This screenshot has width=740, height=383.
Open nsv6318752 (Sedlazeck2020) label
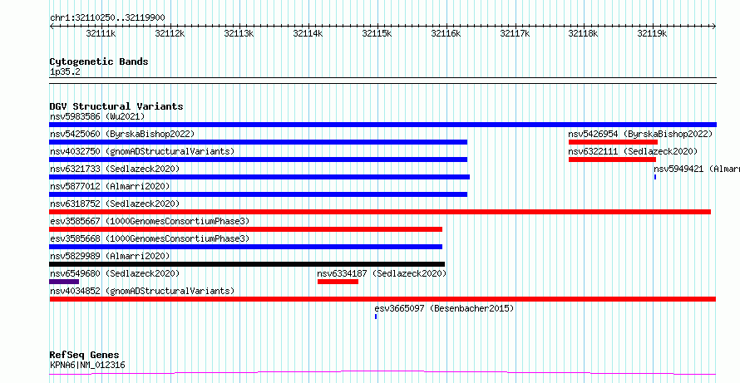(115, 204)
